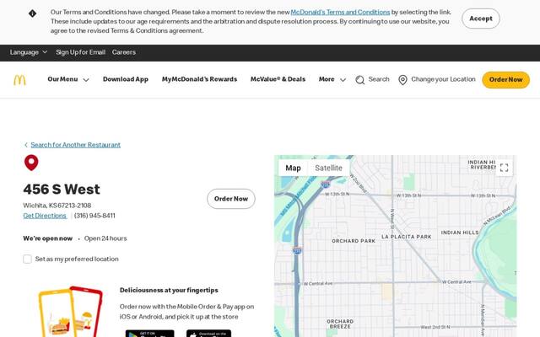Click the yellow Order Now button
540x337 pixels.
[506, 80]
